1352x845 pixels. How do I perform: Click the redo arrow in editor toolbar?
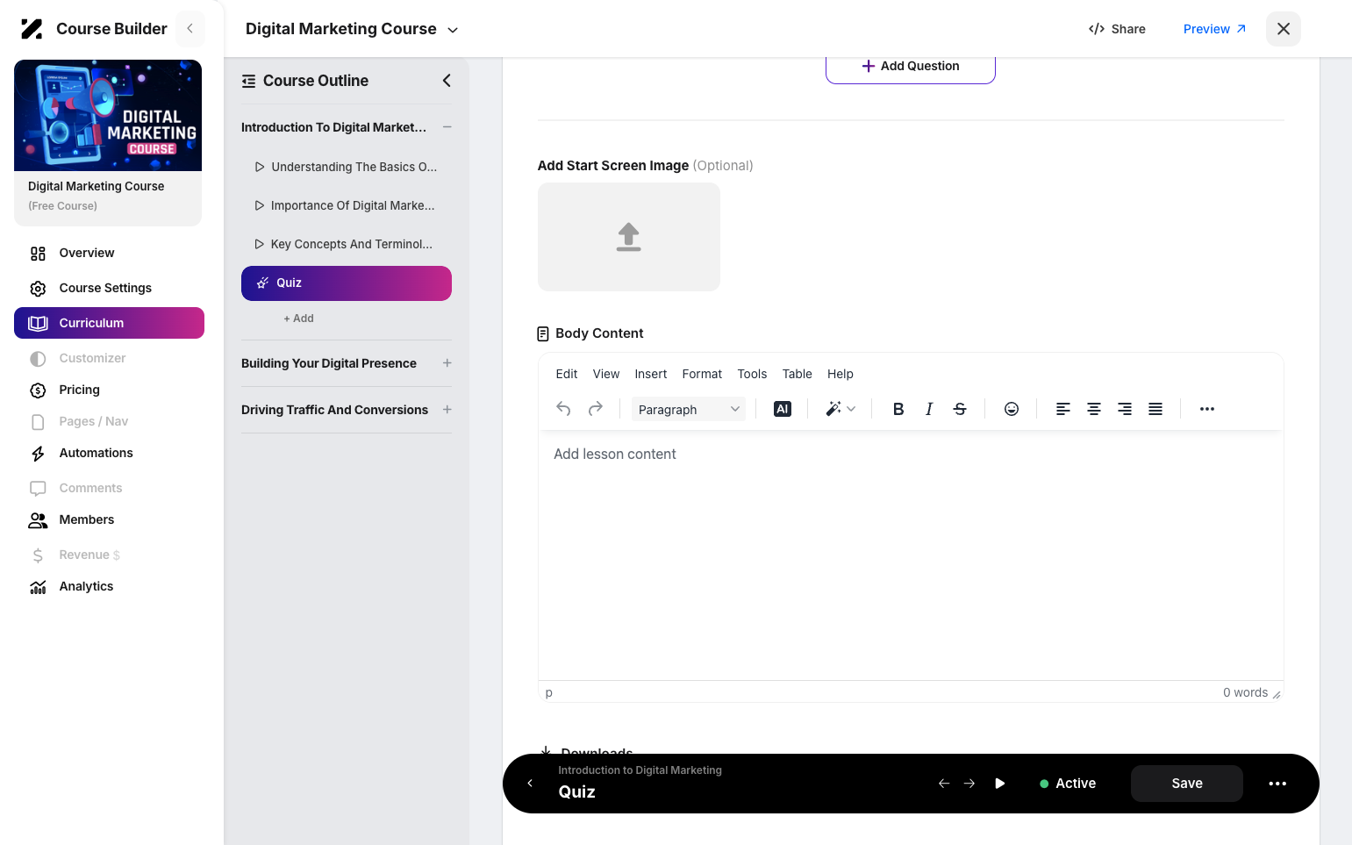(595, 409)
